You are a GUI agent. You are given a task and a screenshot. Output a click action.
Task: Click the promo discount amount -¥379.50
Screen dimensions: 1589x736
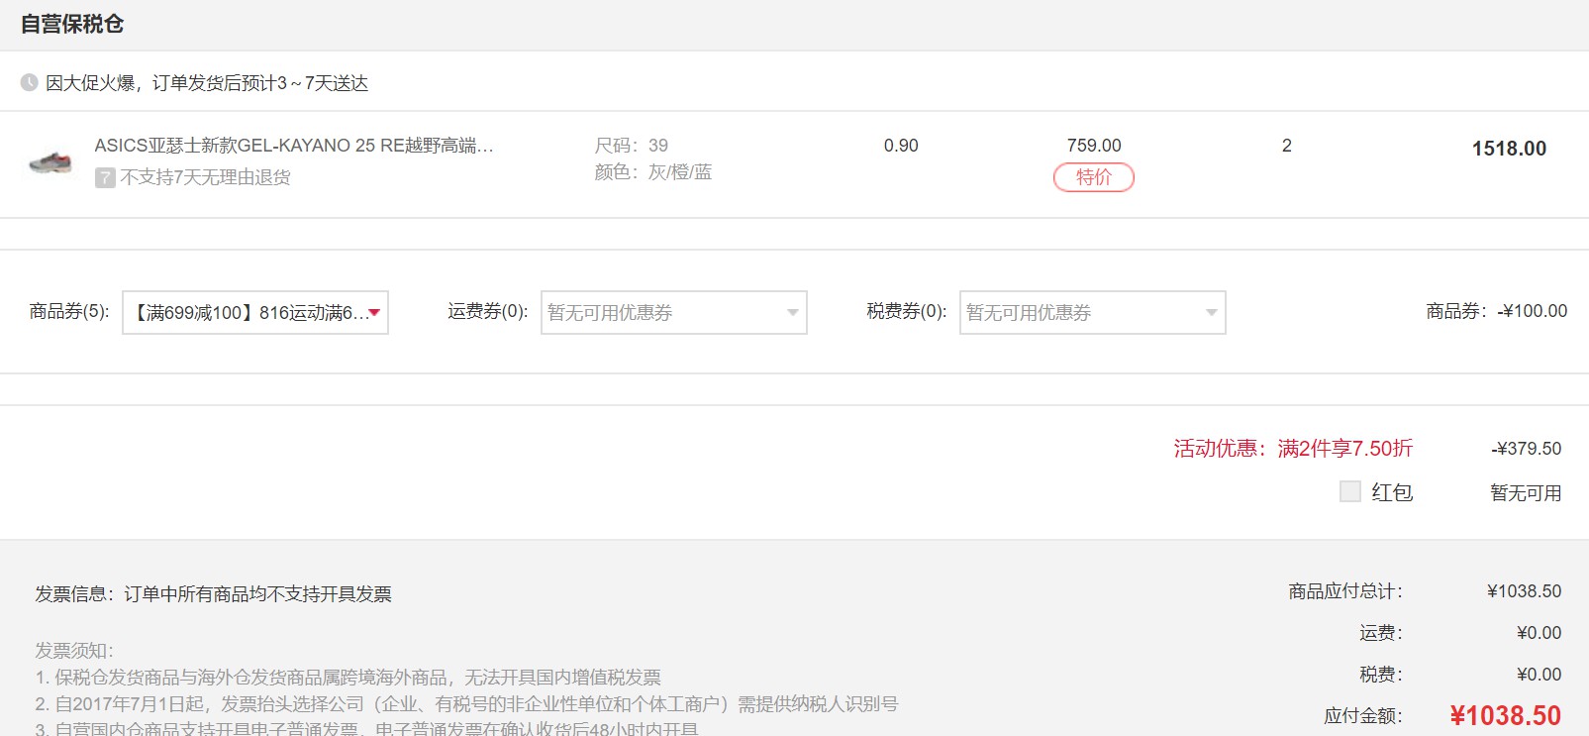point(1526,449)
